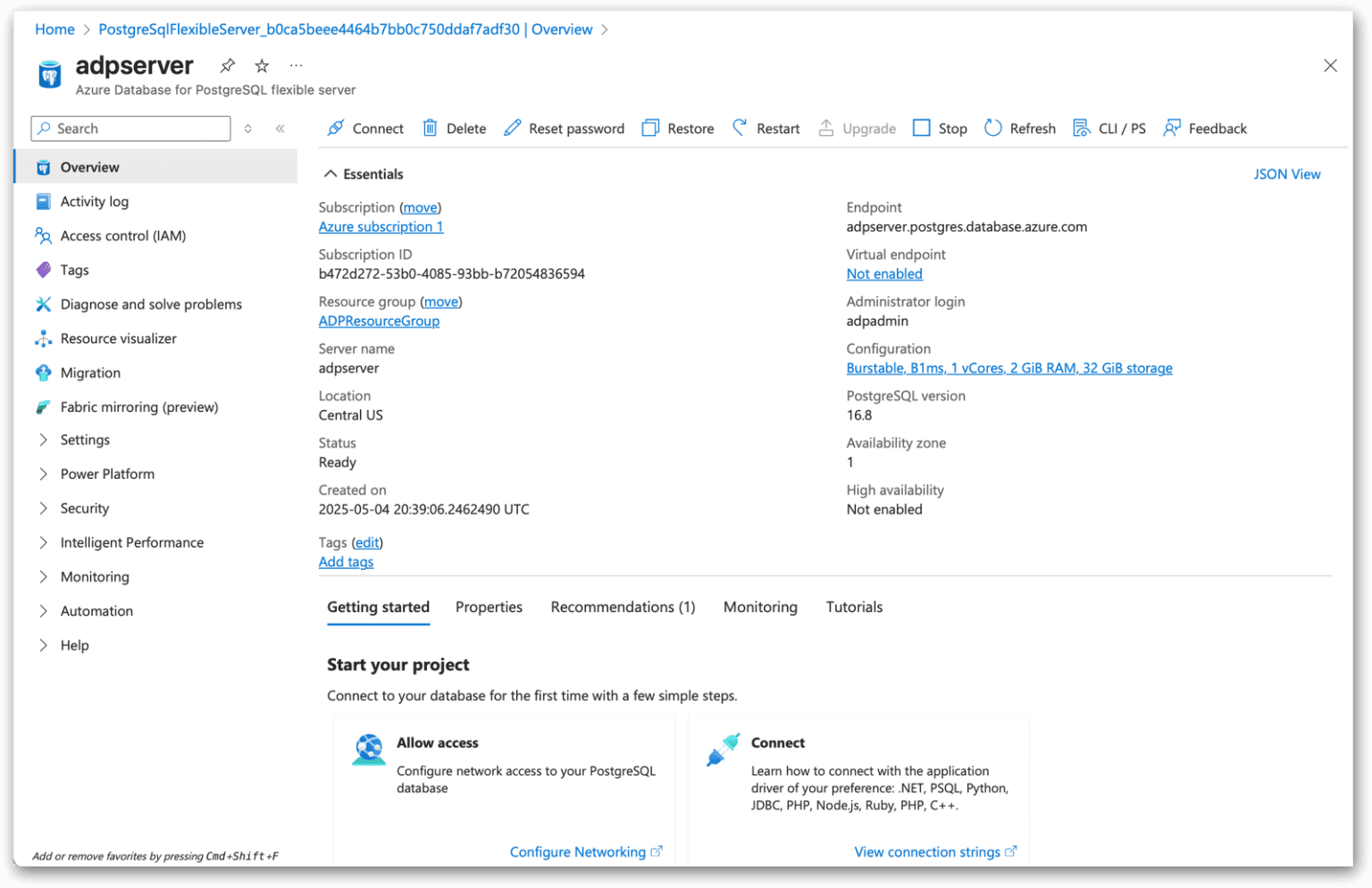
Task: Click the Stop server icon
Action: [921, 128]
